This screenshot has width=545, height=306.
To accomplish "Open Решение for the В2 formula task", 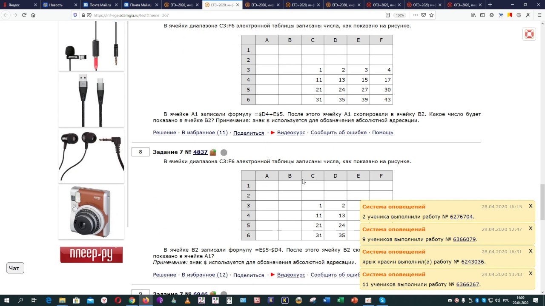I will [164, 275].
